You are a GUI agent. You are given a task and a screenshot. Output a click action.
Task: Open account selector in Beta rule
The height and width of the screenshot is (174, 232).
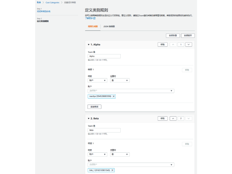(131, 165)
